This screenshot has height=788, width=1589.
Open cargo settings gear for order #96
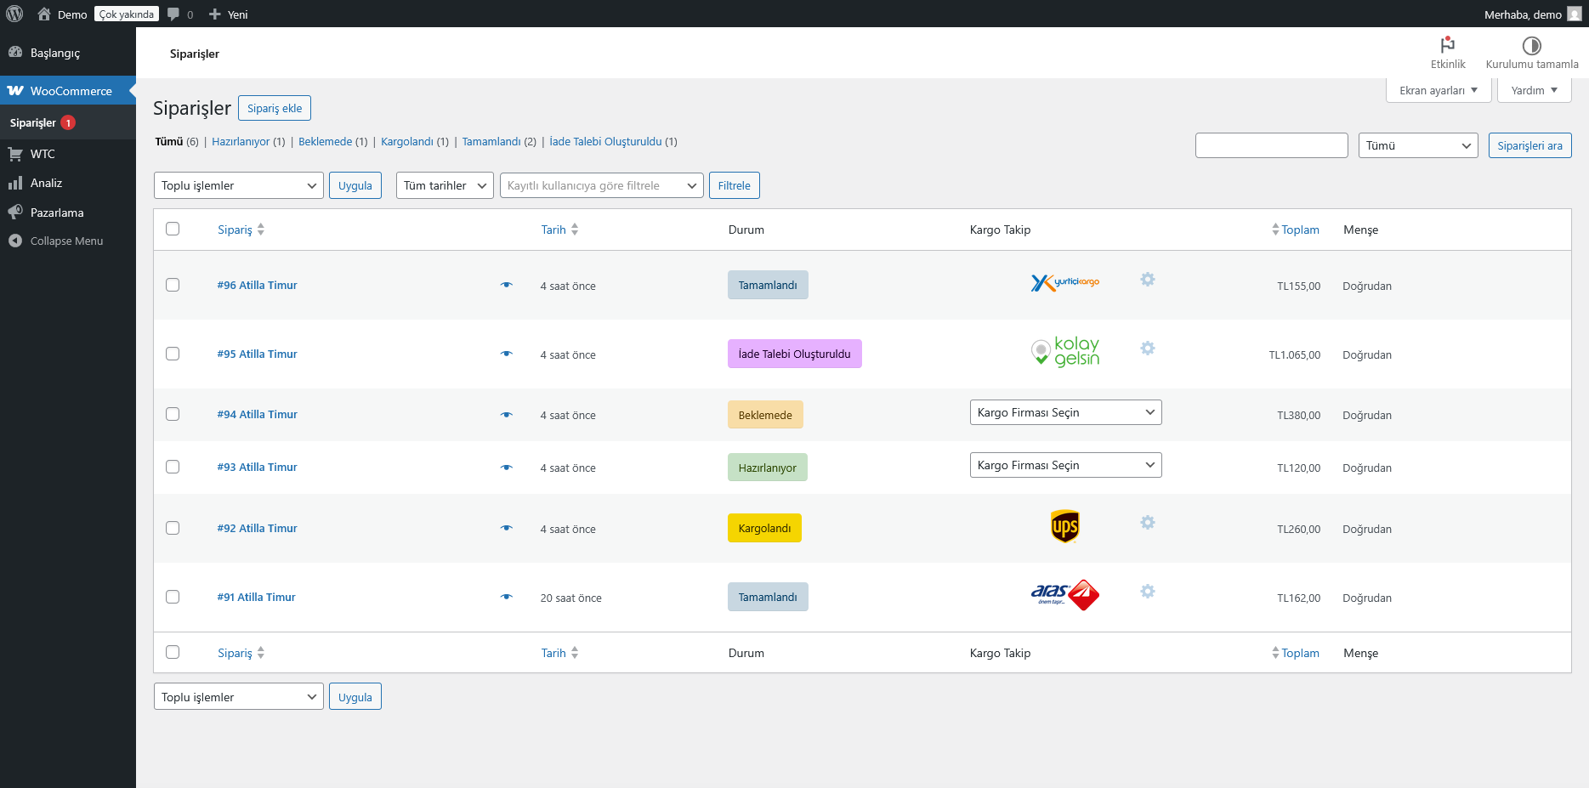pyautogui.click(x=1148, y=280)
